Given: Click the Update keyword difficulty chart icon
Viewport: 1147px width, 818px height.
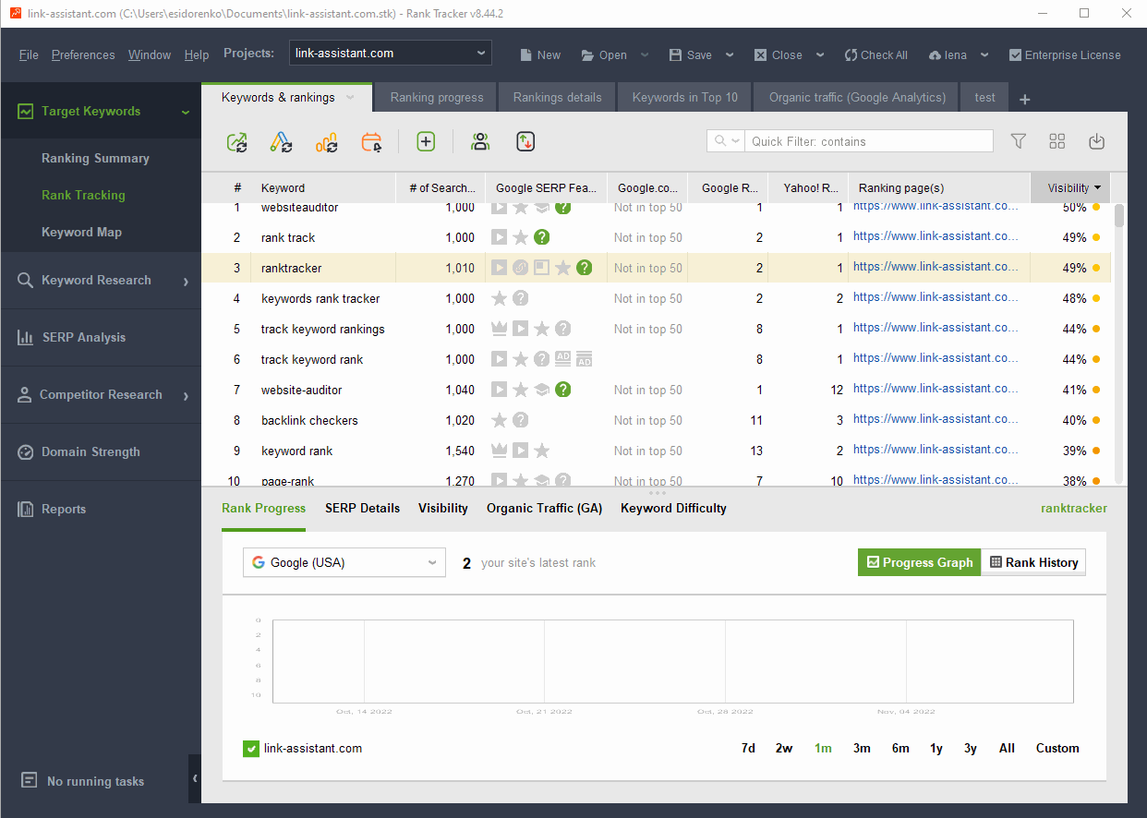Looking at the screenshot, I should pyautogui.click(x=326, y=141).
